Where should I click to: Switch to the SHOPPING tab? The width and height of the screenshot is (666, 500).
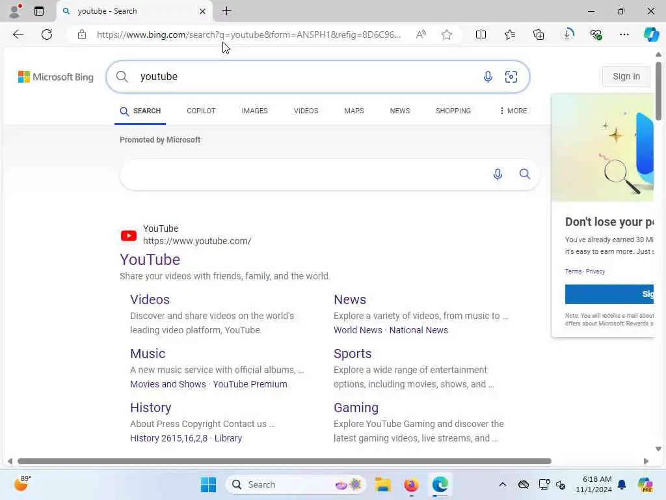coord(453,111)
